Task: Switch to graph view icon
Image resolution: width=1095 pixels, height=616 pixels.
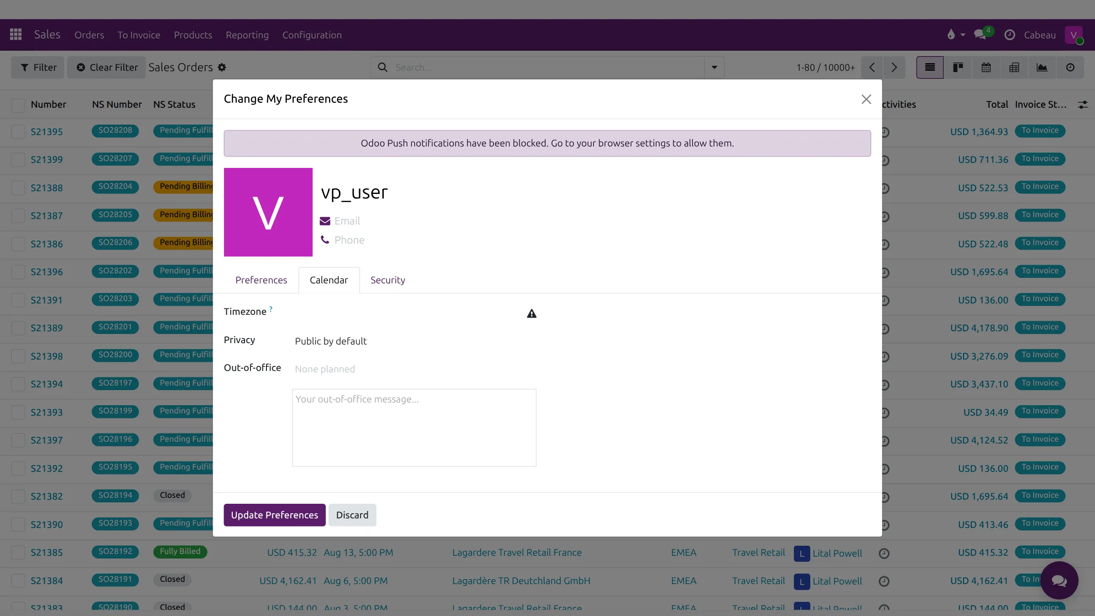Action: pyautogui.click(x=1042, y=68)
